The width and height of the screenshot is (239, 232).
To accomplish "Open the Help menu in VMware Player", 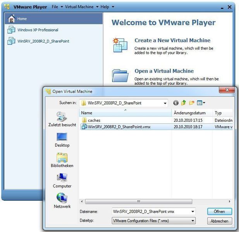I will pos(107,7).
